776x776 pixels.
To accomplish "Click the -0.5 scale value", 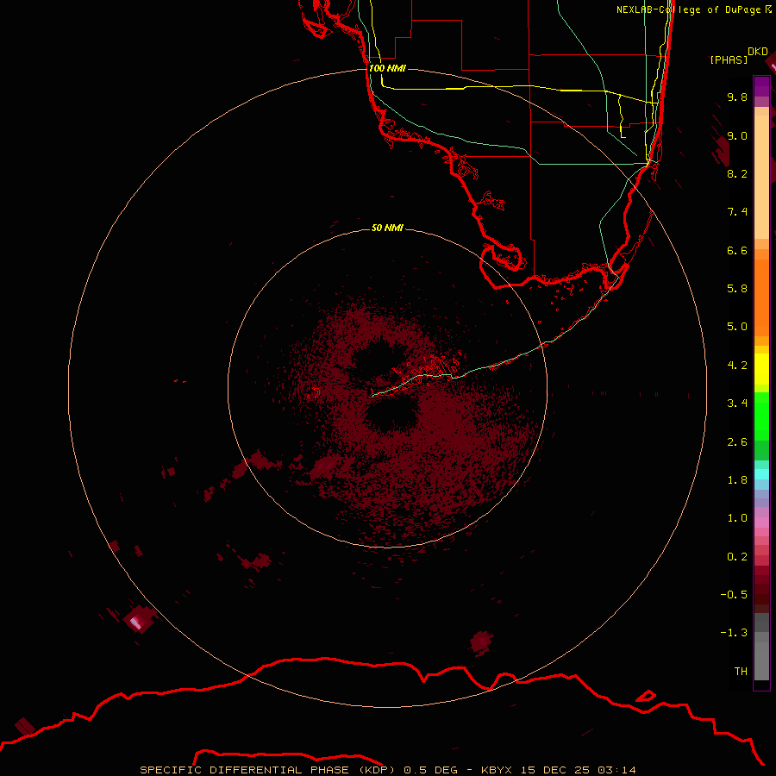I will pyautogui.click(x=734, y=595).
